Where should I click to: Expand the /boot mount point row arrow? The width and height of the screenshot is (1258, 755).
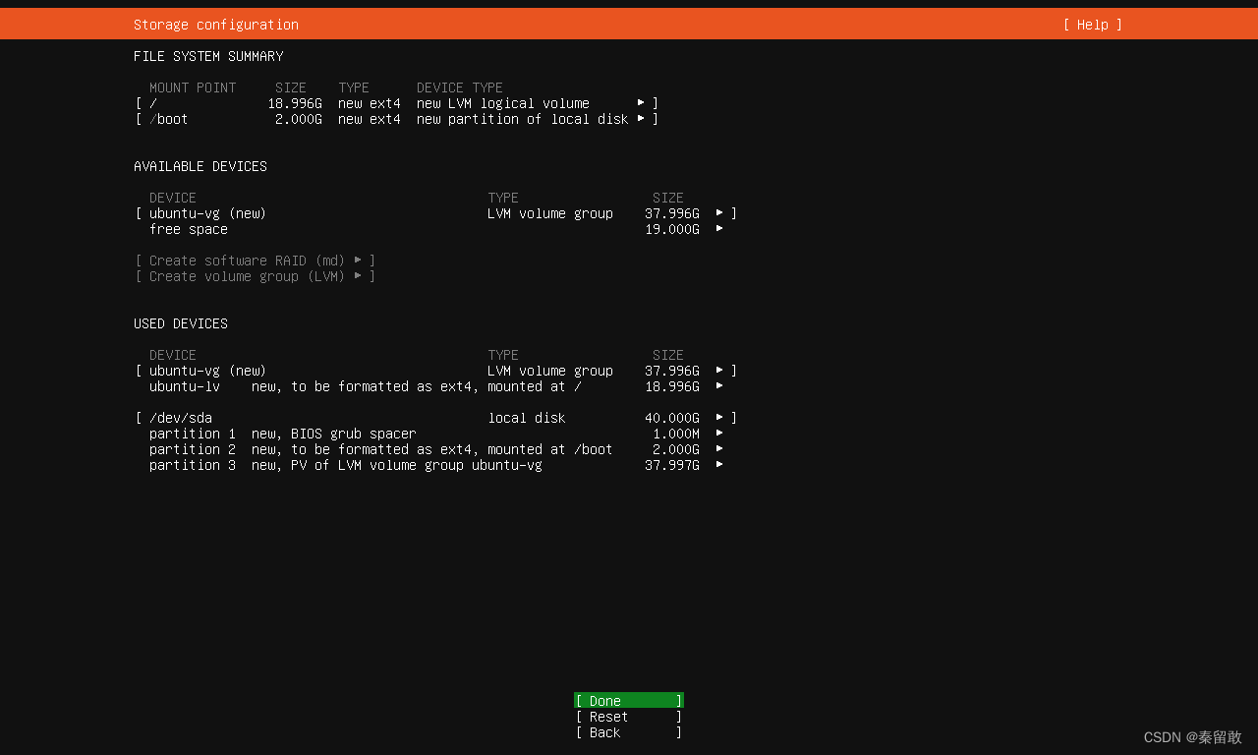(x=641, y=119)
